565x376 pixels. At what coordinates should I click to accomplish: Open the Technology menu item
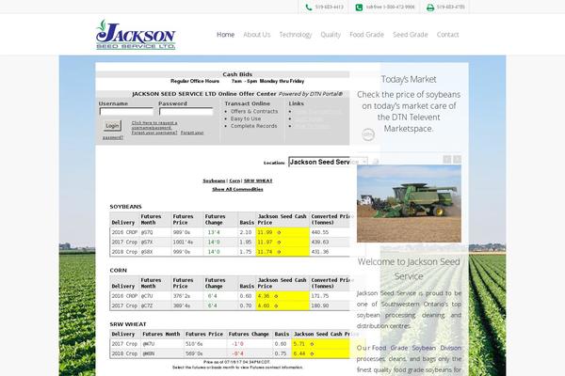point(296,35)
